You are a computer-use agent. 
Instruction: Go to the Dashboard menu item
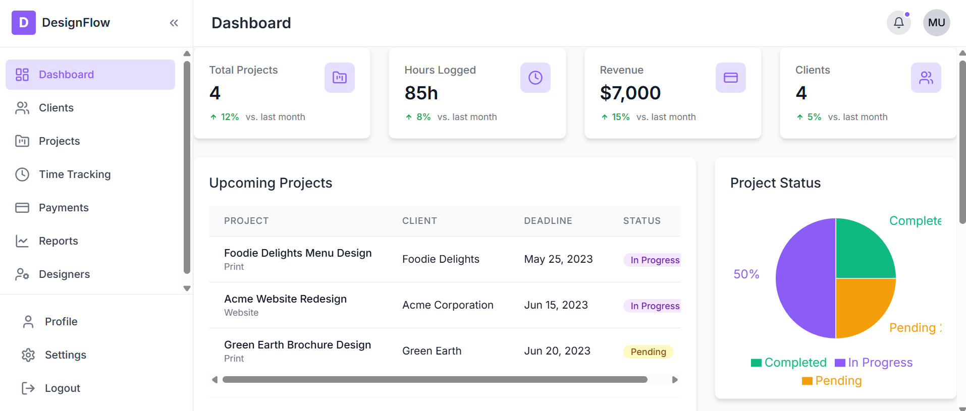90,75
